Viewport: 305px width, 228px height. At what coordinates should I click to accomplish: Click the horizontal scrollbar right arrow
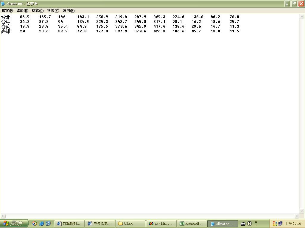coord(297,216)
